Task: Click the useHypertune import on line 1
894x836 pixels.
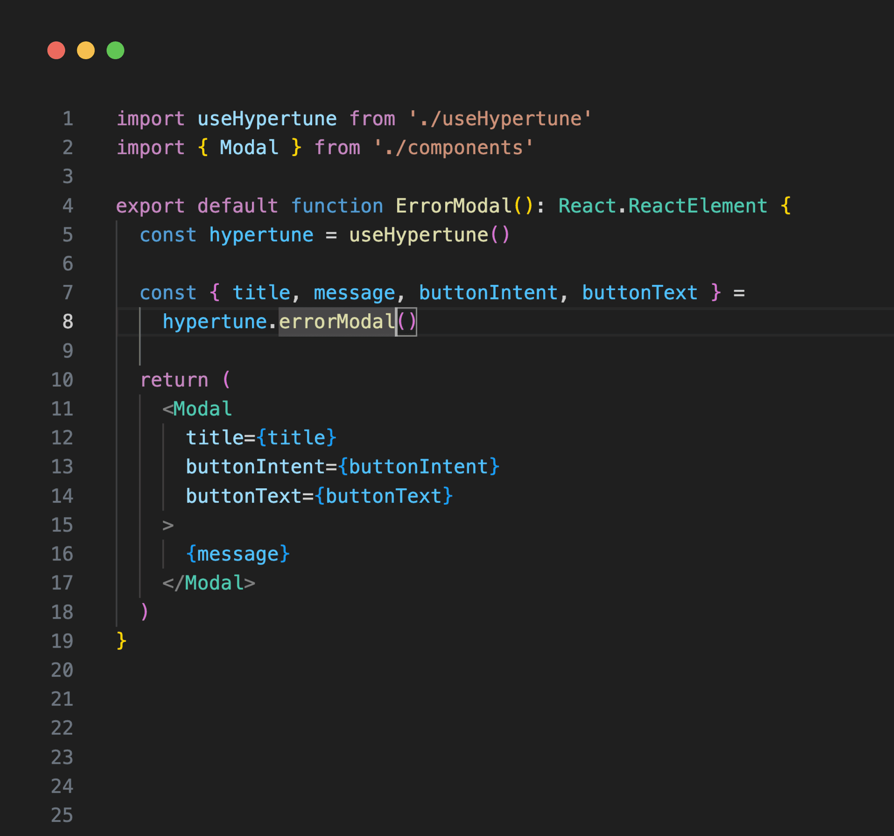Action: 266,119
